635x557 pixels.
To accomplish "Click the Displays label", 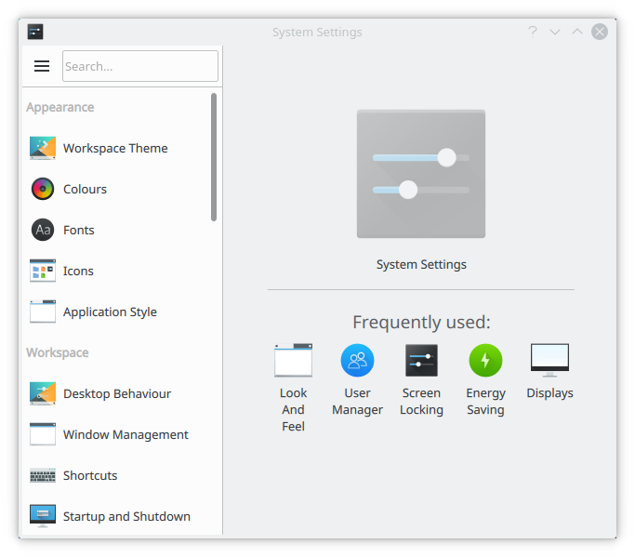I will (x=549, y=393).
